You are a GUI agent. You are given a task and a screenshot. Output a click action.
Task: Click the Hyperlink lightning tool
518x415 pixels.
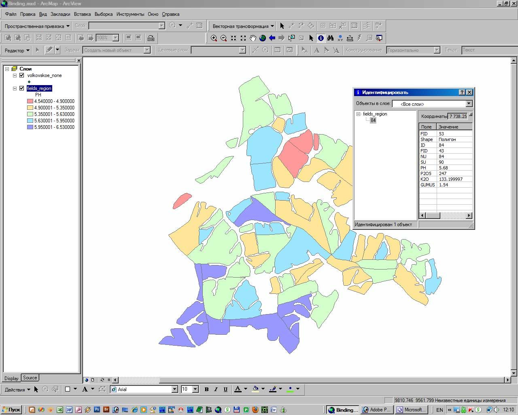[359, 38]
